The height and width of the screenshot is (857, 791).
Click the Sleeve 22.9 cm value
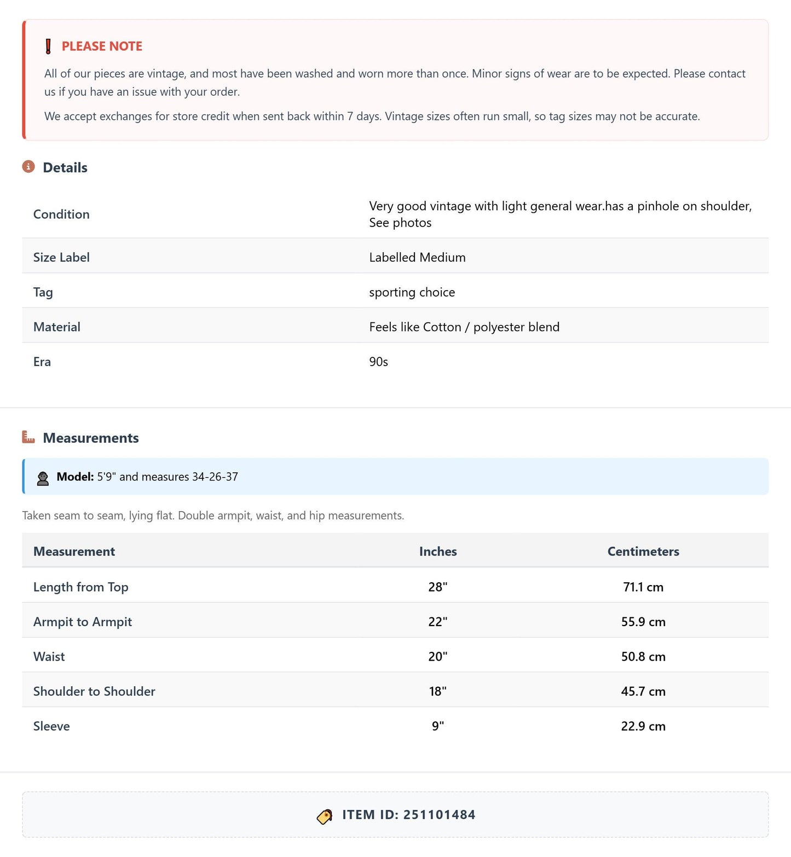(643, 726)
